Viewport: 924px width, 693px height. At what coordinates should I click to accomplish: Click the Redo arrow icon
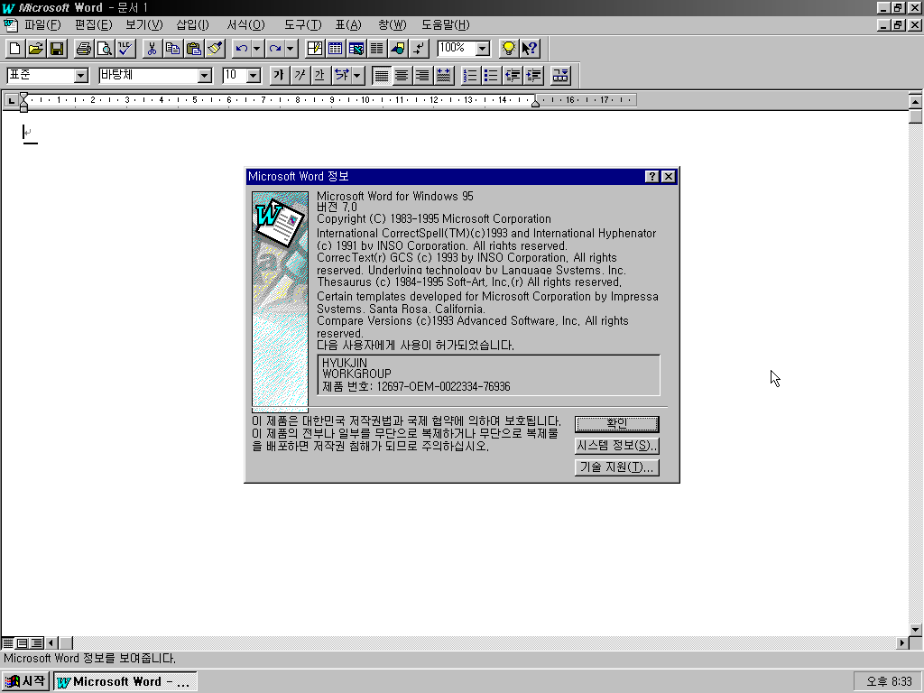point(274,49)
